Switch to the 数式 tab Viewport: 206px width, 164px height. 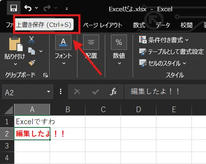coord(139,25)
